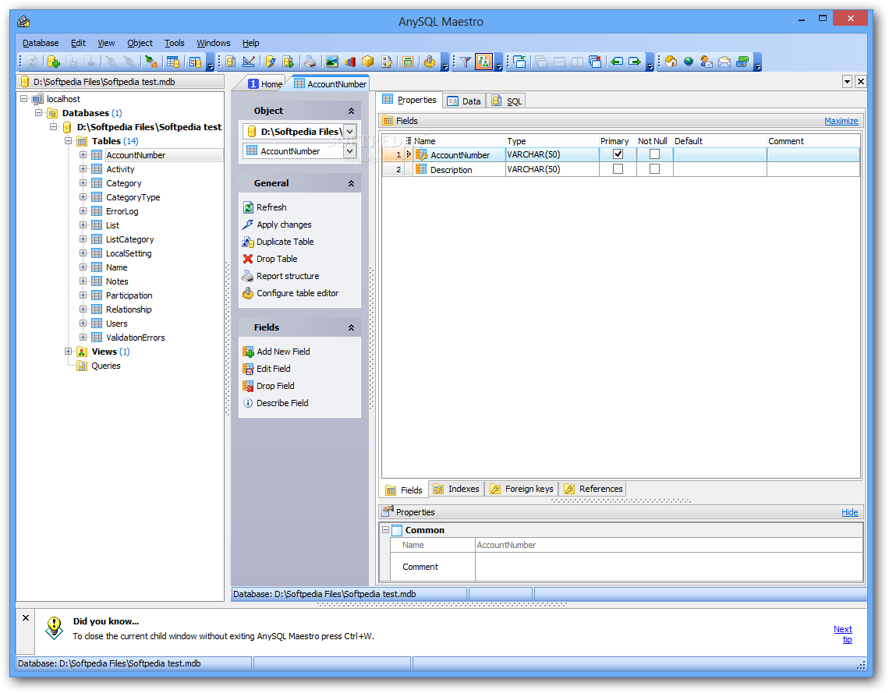This screenshot has height=693, width=889.
Task: Click the yellow cube data analysis icon
Action: (367, 62)
